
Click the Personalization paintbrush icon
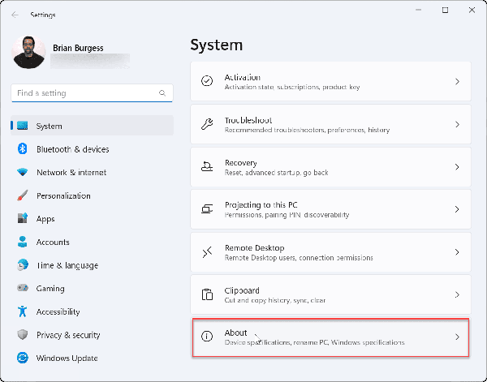[x=23, y=195]
